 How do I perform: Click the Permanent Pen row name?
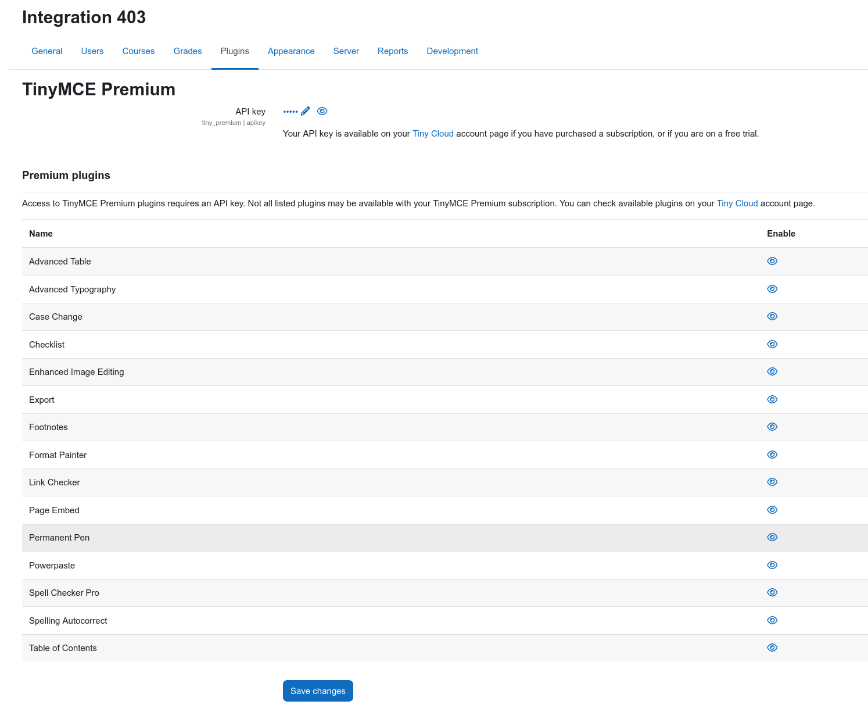tap(59, 538)
